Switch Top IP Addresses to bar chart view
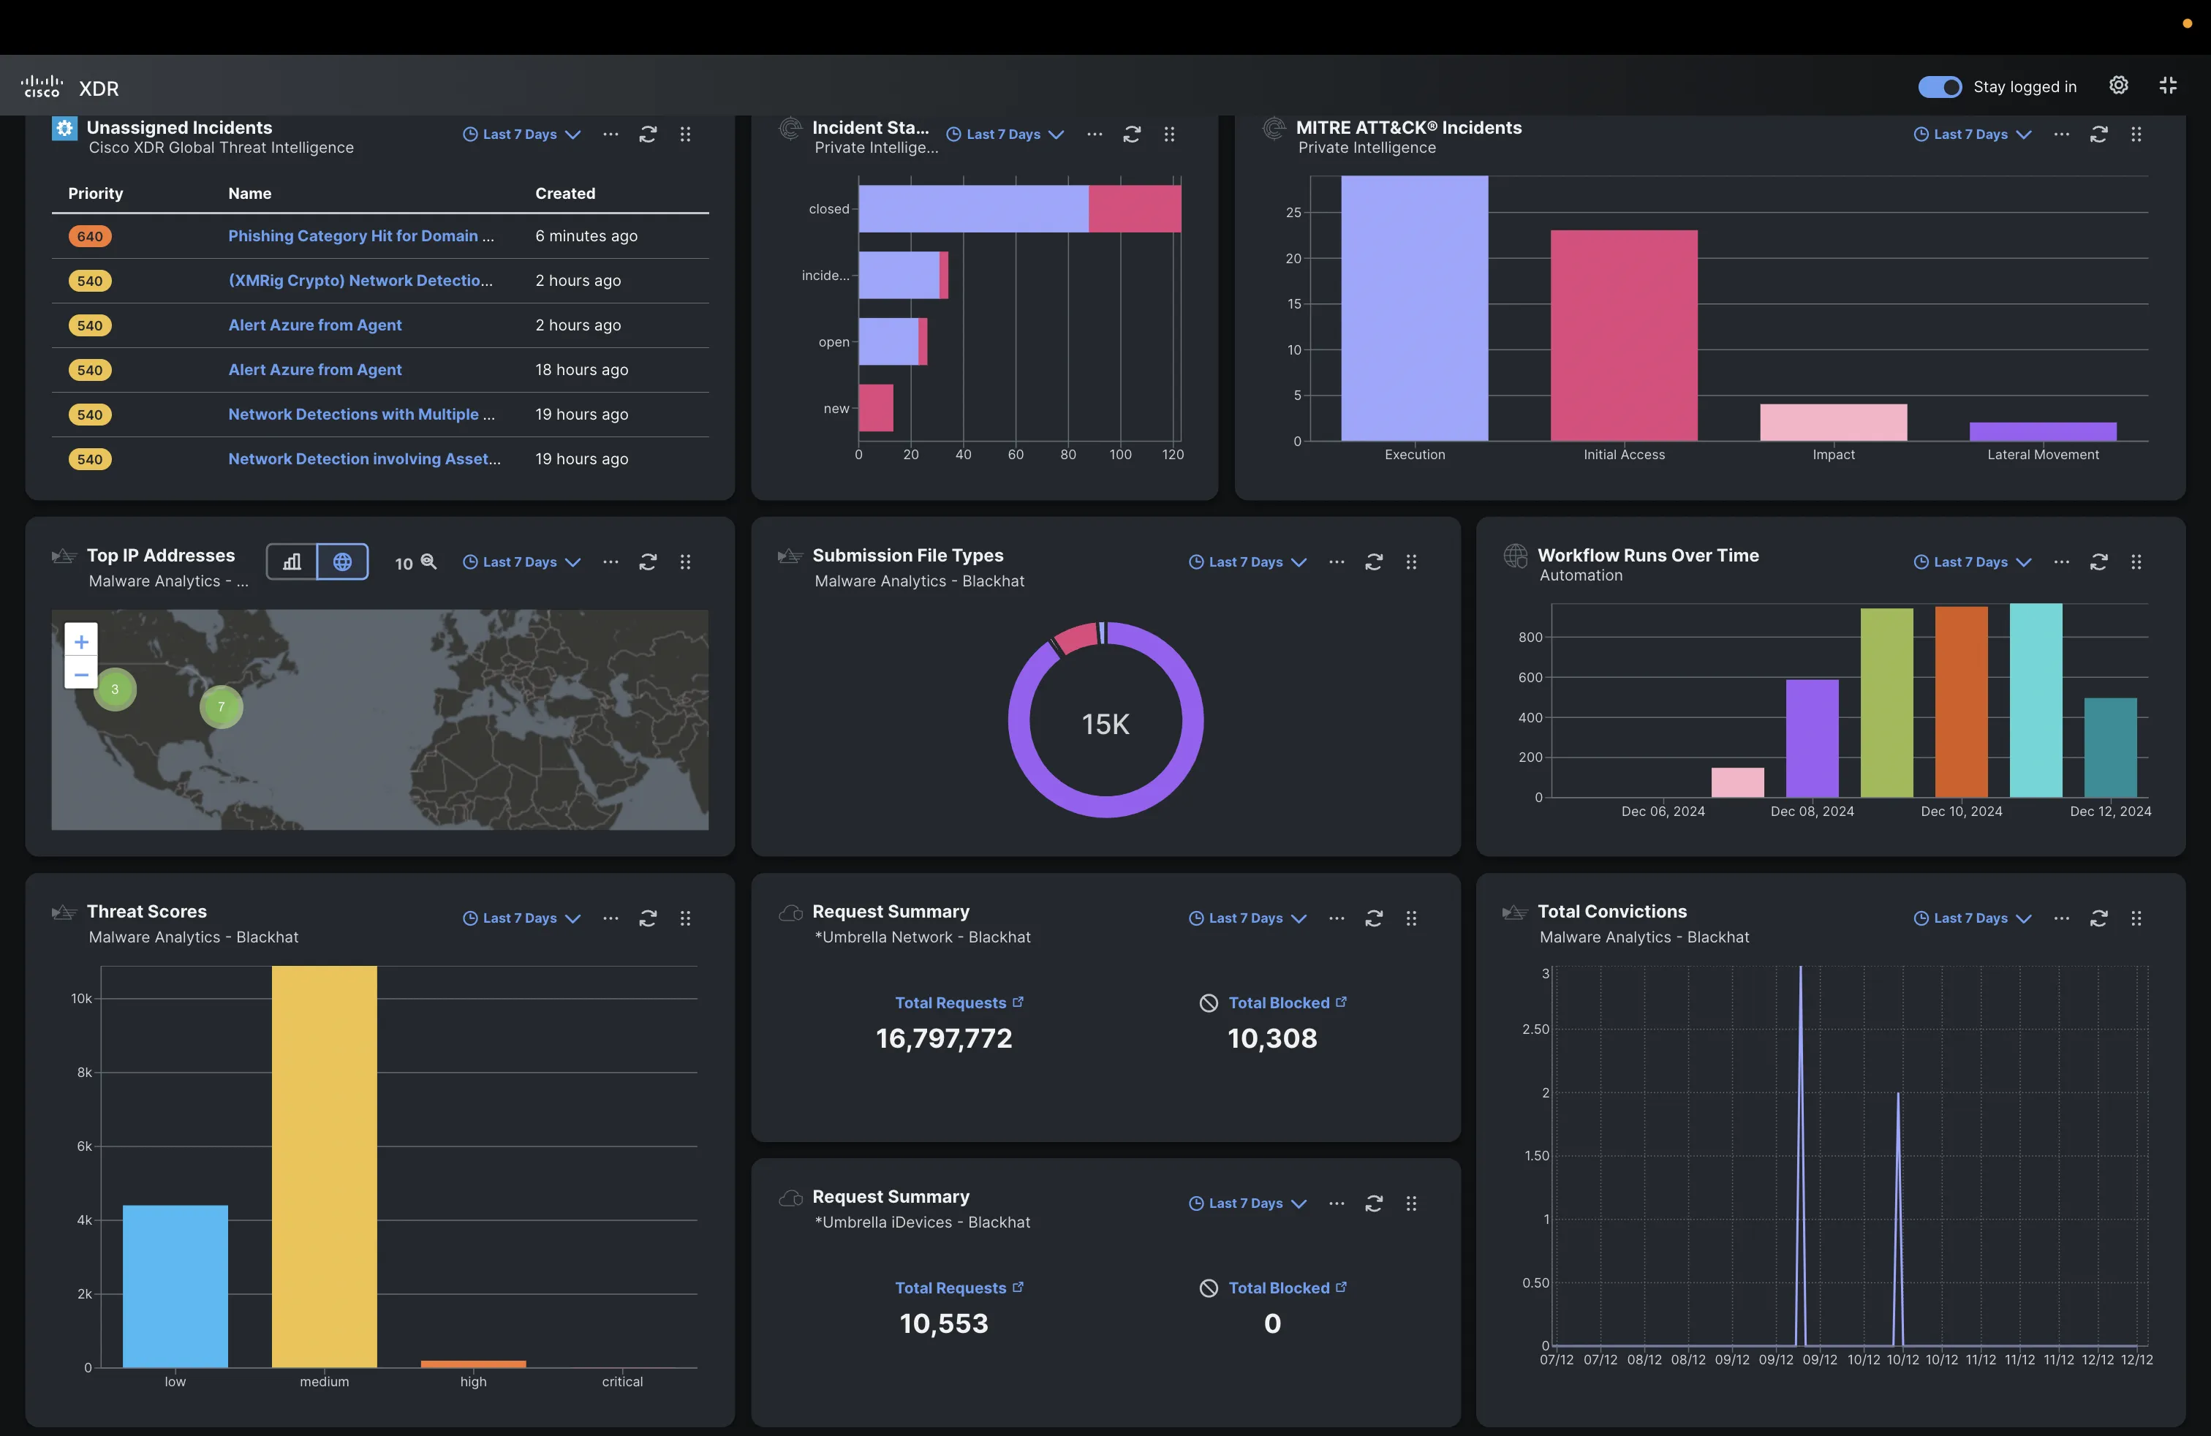The height and width of the screenshot is (1436, 2211). [292, 562]
